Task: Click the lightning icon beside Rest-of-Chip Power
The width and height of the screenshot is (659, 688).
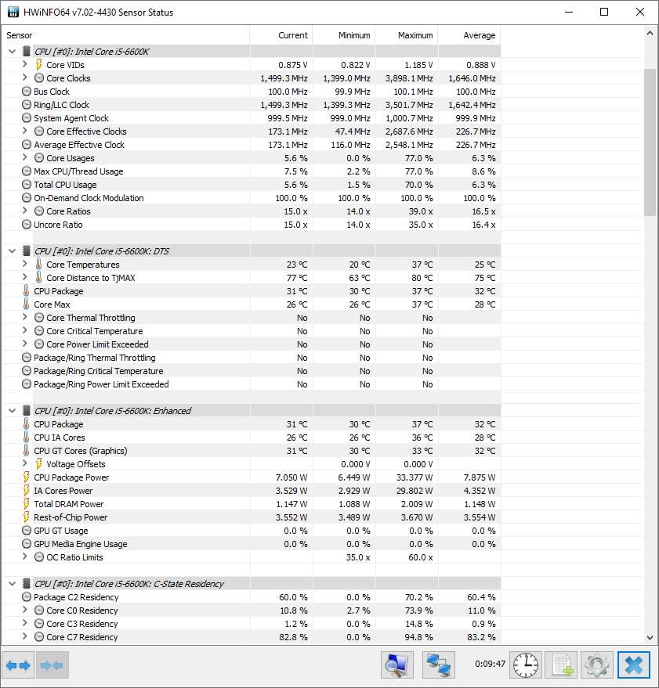Action: [x=27, y=517]
